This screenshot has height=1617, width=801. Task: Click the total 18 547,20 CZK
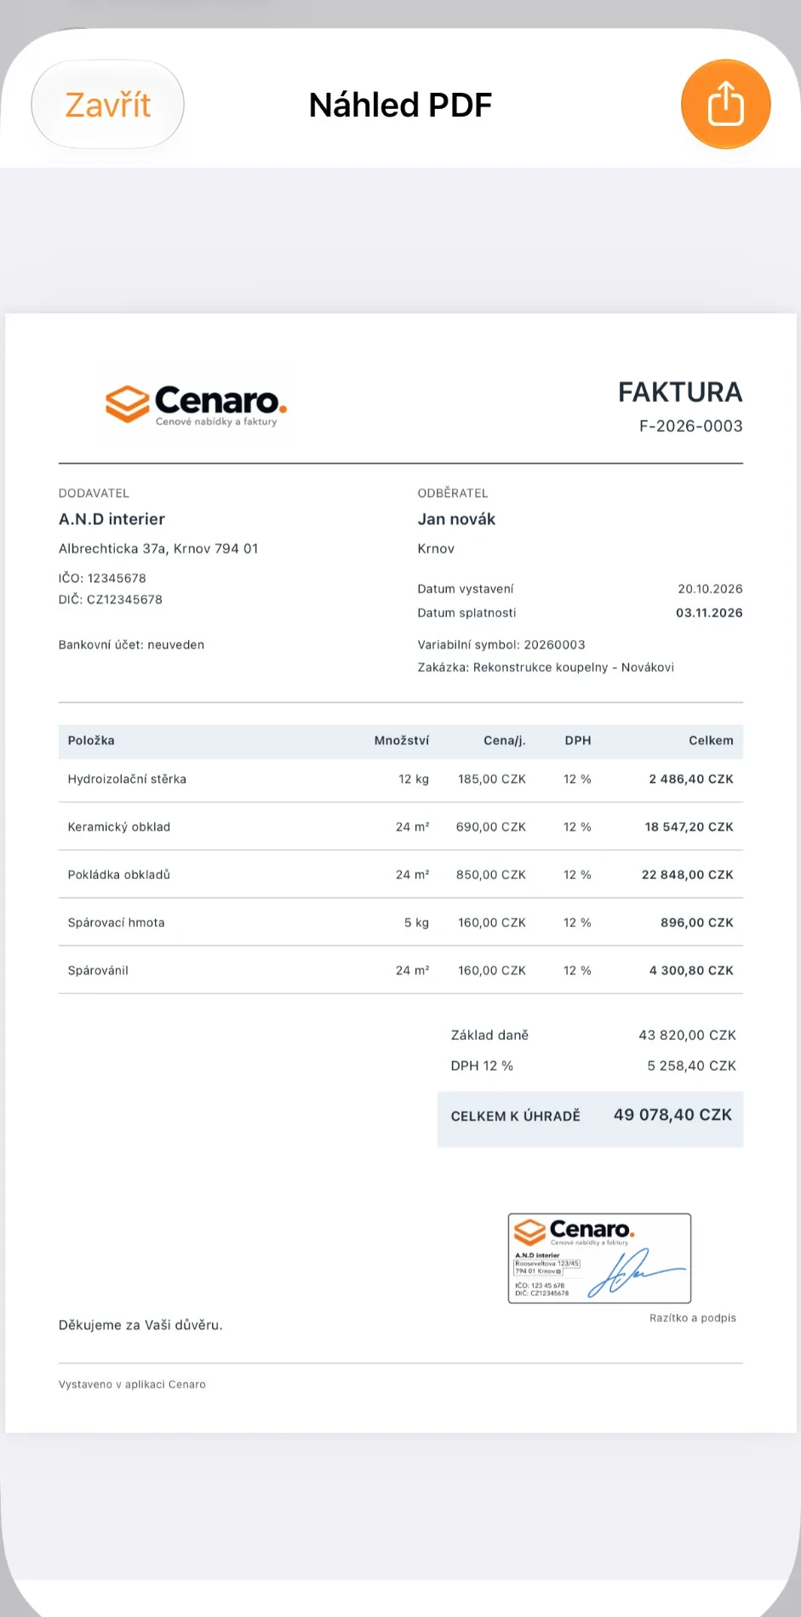tap(689, 826)
